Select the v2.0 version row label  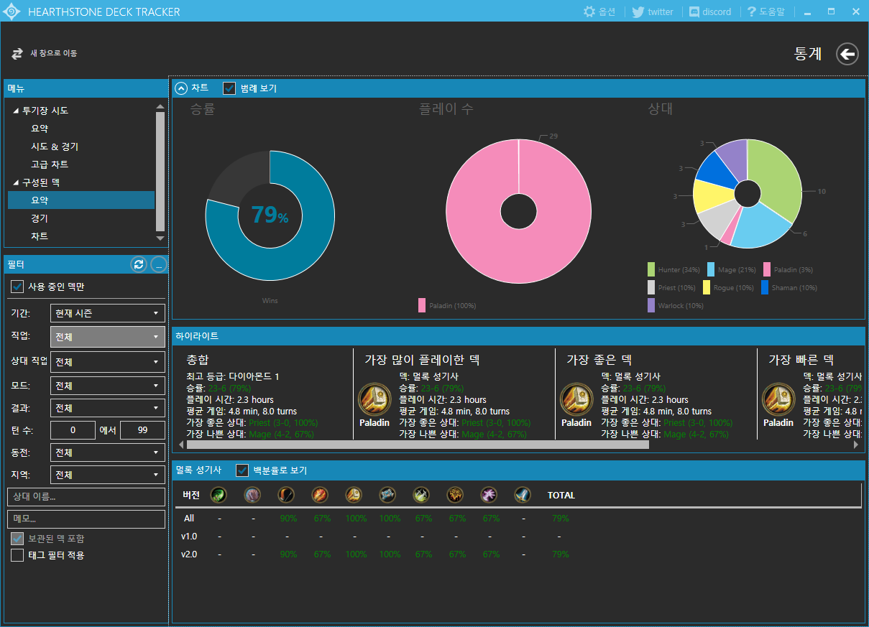click(x=190, y=554)
